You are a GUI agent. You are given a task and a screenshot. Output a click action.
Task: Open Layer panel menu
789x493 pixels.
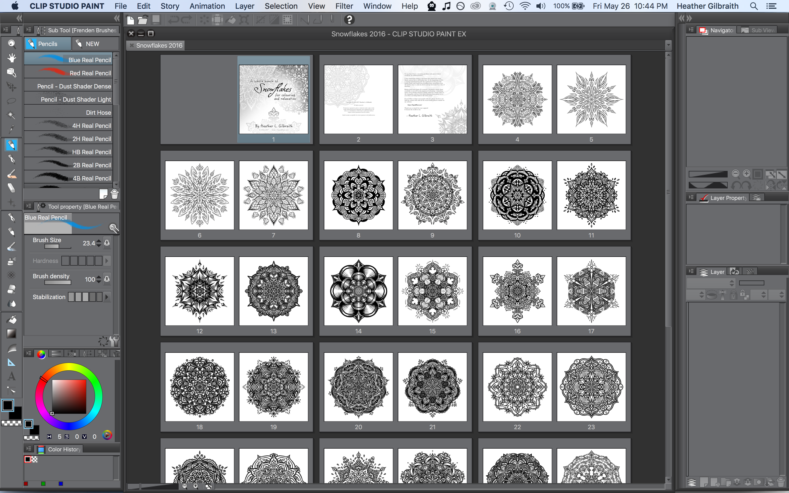tap(691, 271)
